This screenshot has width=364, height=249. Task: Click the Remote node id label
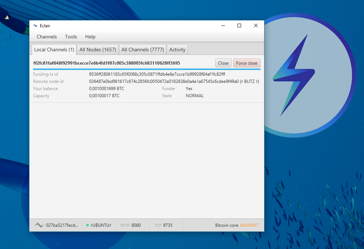[48, 81]
